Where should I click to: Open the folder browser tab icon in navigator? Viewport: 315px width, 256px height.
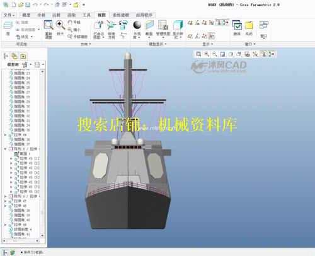coord(14,56)
